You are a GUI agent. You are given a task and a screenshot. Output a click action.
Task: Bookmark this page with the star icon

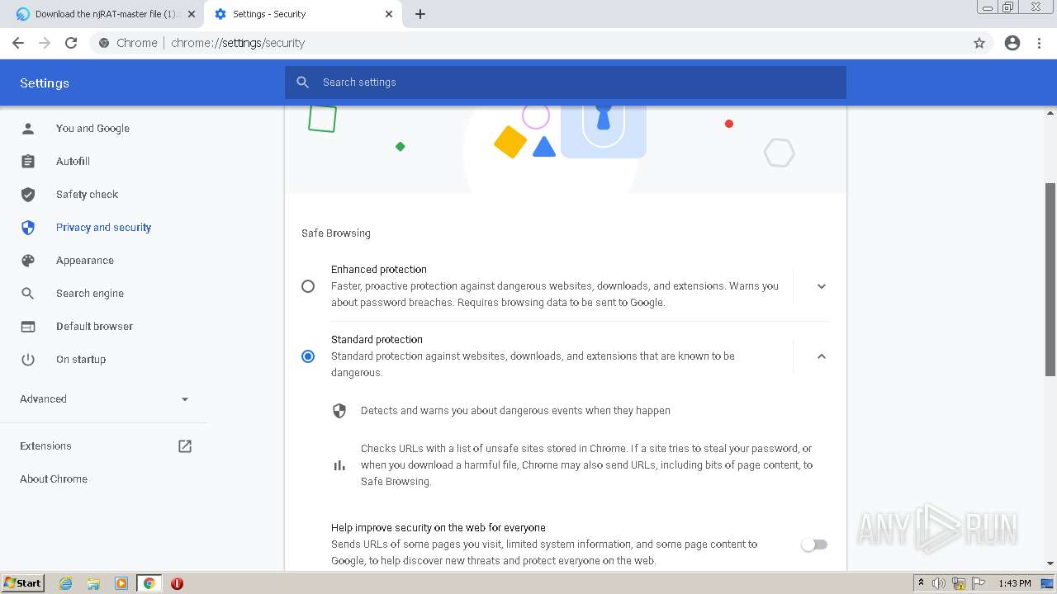pyautogui.click(x=979, y=43)
